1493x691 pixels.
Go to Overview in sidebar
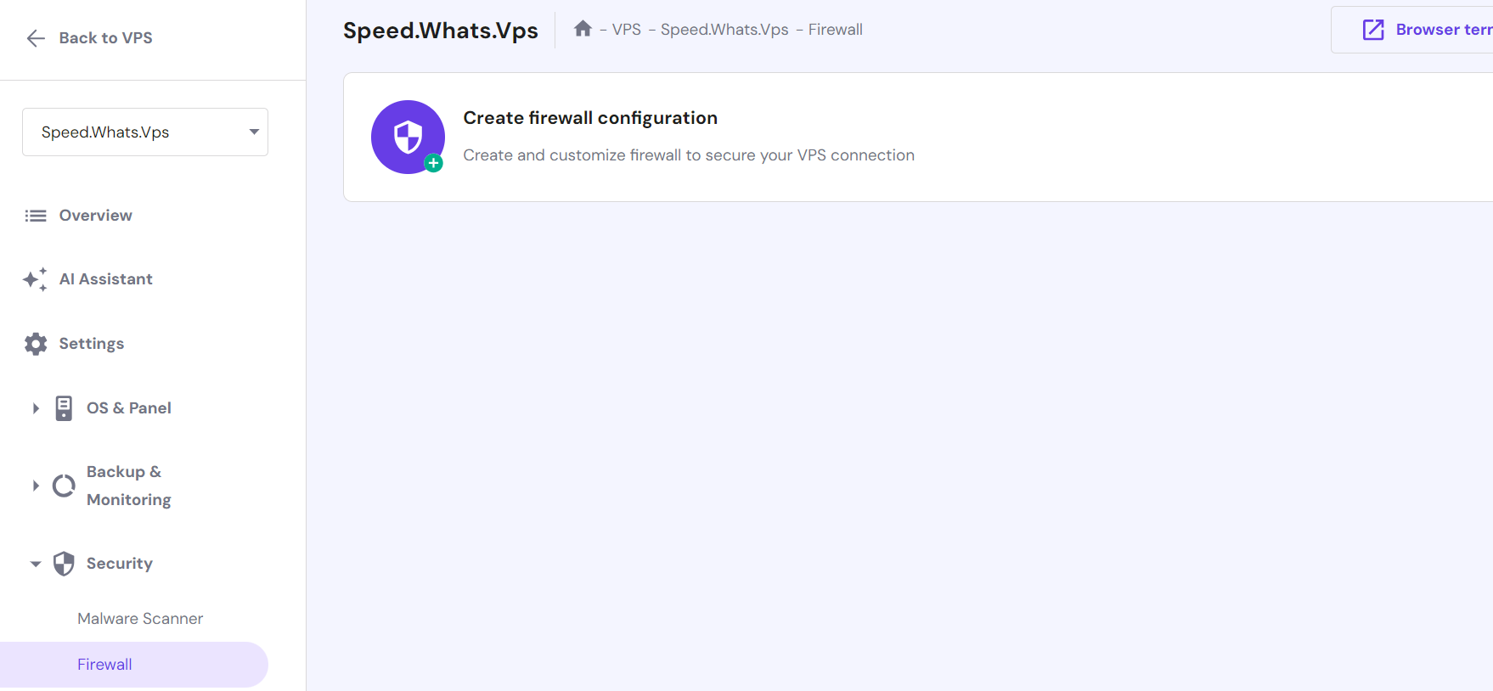[x=96, y=216]
